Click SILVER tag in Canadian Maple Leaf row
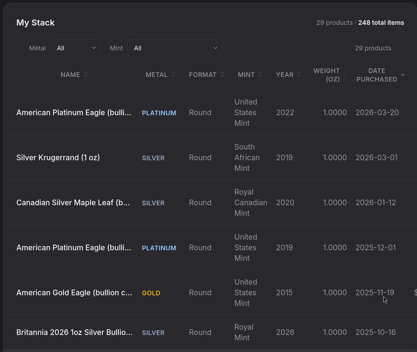Viewport: 417px width, 352px height. click(153, 203)
